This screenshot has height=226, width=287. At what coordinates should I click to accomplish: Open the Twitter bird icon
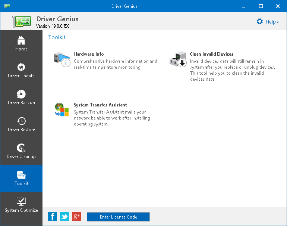pos(64,217)
